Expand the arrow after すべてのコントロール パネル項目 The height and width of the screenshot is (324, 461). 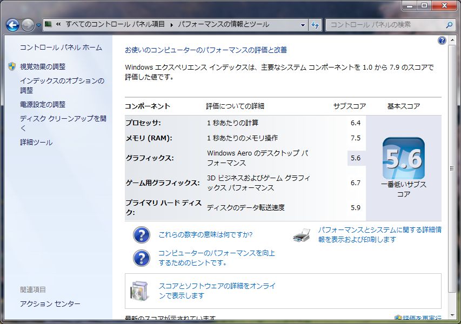[171, 25]
